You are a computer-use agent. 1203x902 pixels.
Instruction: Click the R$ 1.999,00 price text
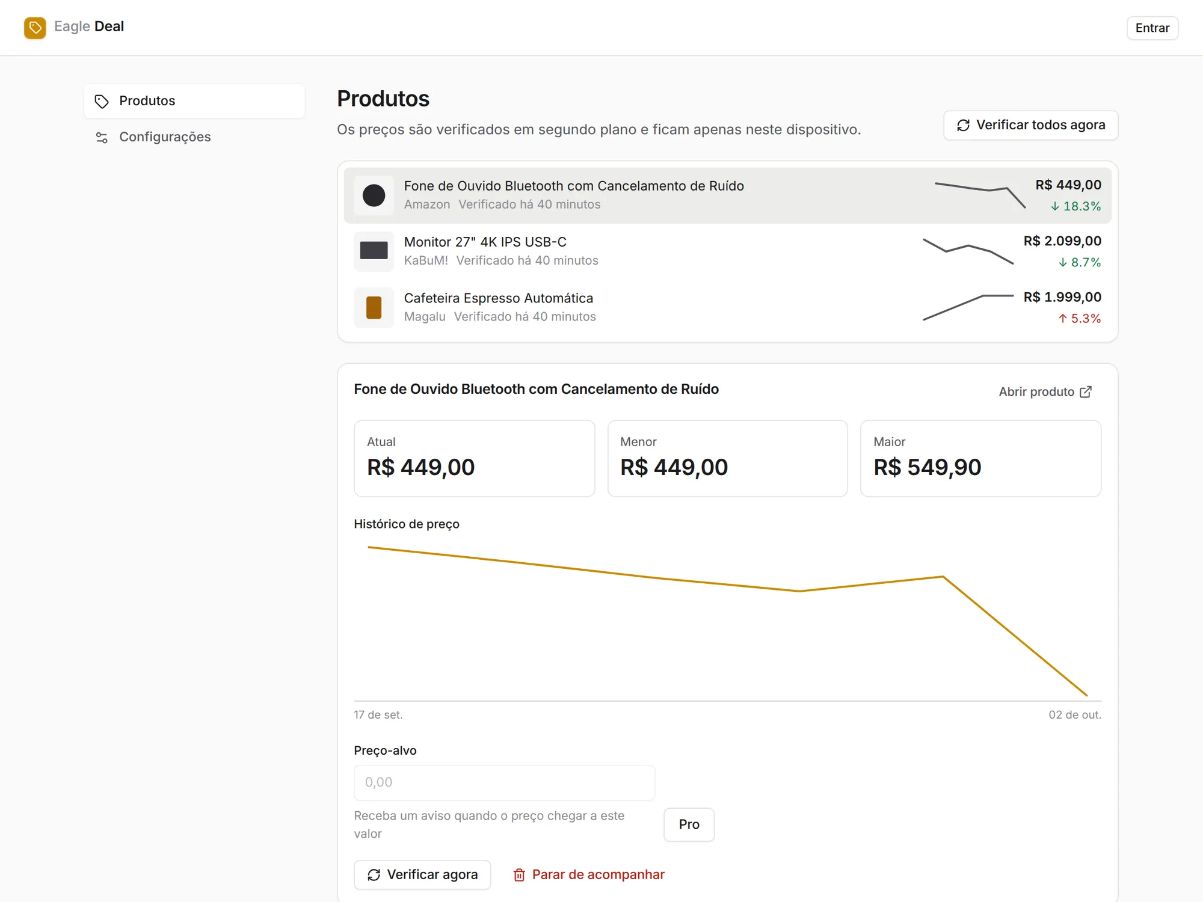(x=1062, y=297)
